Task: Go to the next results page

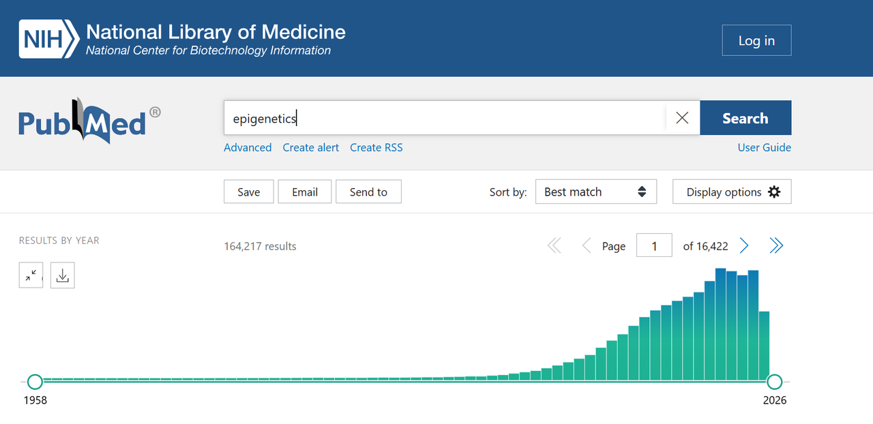Action: coord(745,246)
